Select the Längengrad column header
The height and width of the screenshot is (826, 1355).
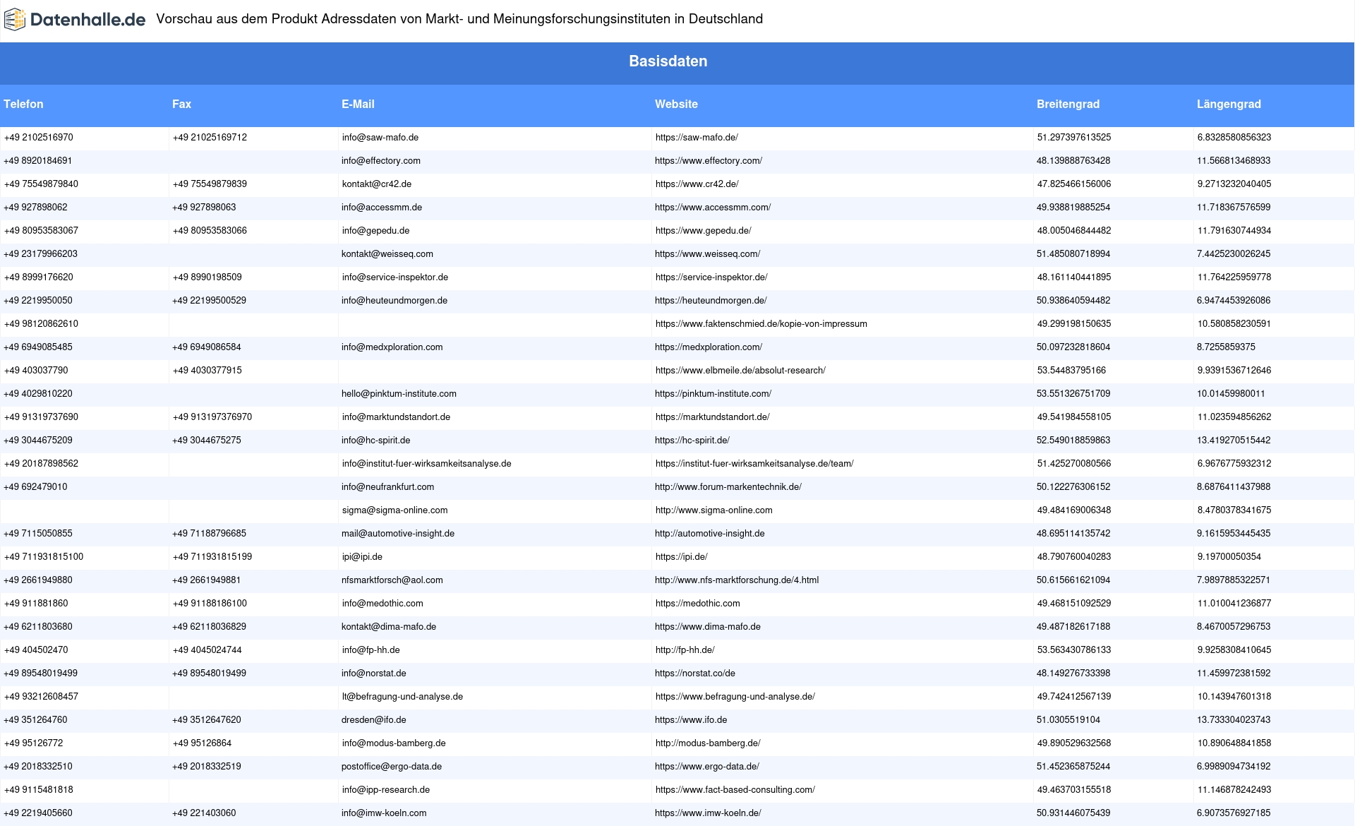(x=1229, y=104)
